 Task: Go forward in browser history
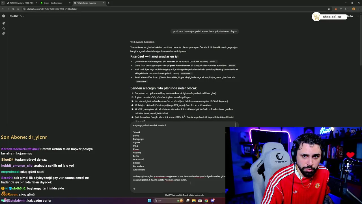pyautogui.click(x=8, y=9)
